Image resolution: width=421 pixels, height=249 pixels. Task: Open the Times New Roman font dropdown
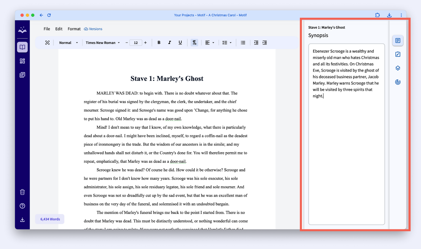pos(103,43)
